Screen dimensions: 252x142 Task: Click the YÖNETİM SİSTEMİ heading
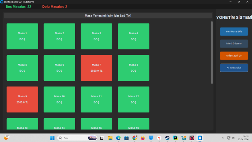234,18
